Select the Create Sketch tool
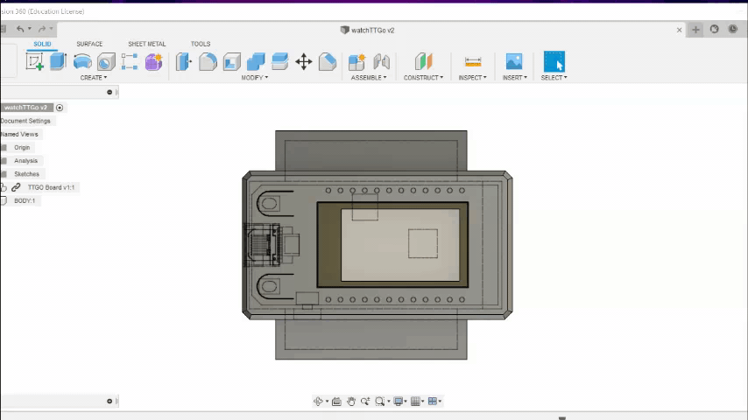 [x=35, y=61]
